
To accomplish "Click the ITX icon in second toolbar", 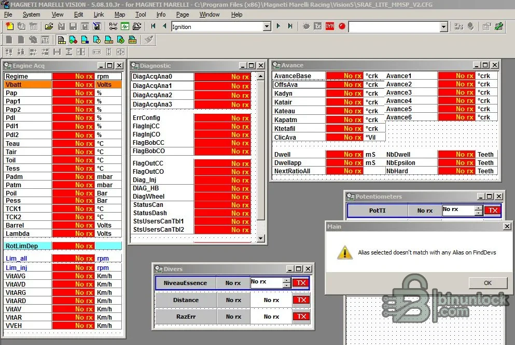I will tap(45, 40).
